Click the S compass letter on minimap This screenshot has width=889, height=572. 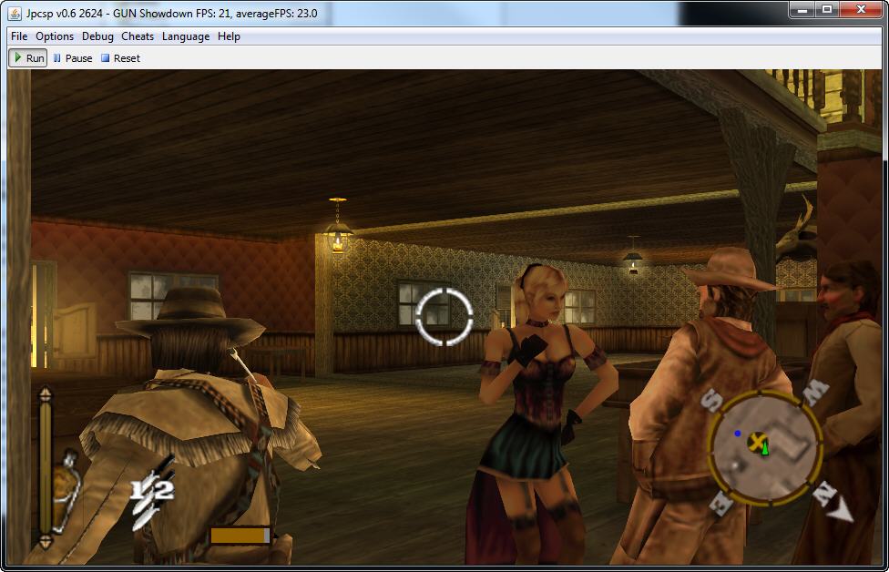tap(711, 401)
